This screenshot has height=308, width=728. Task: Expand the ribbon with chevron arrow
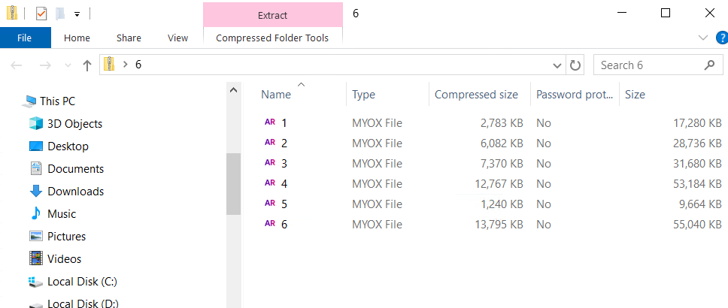[703, 38]
